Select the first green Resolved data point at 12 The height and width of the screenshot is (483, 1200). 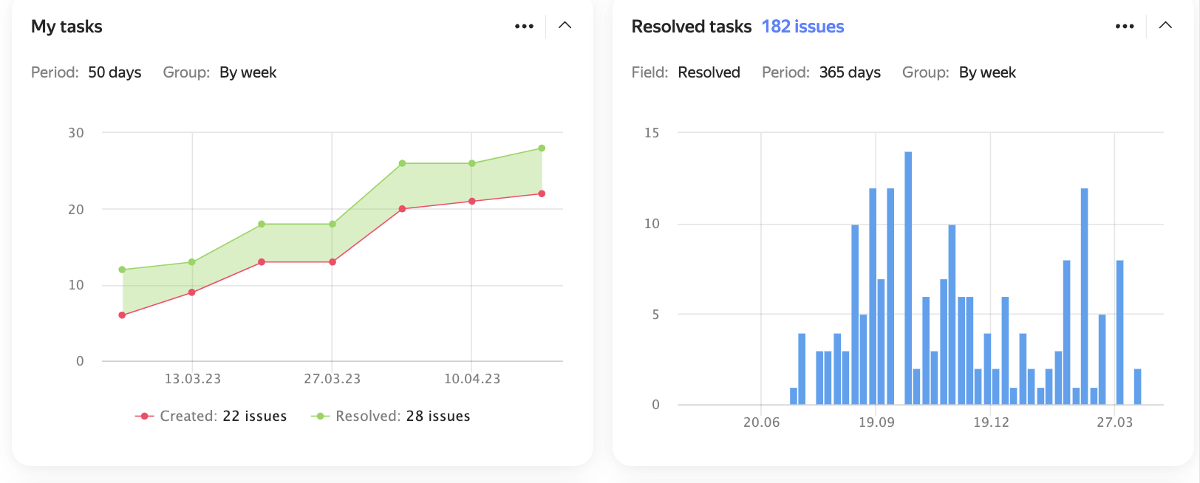click(x=122, y=270)
